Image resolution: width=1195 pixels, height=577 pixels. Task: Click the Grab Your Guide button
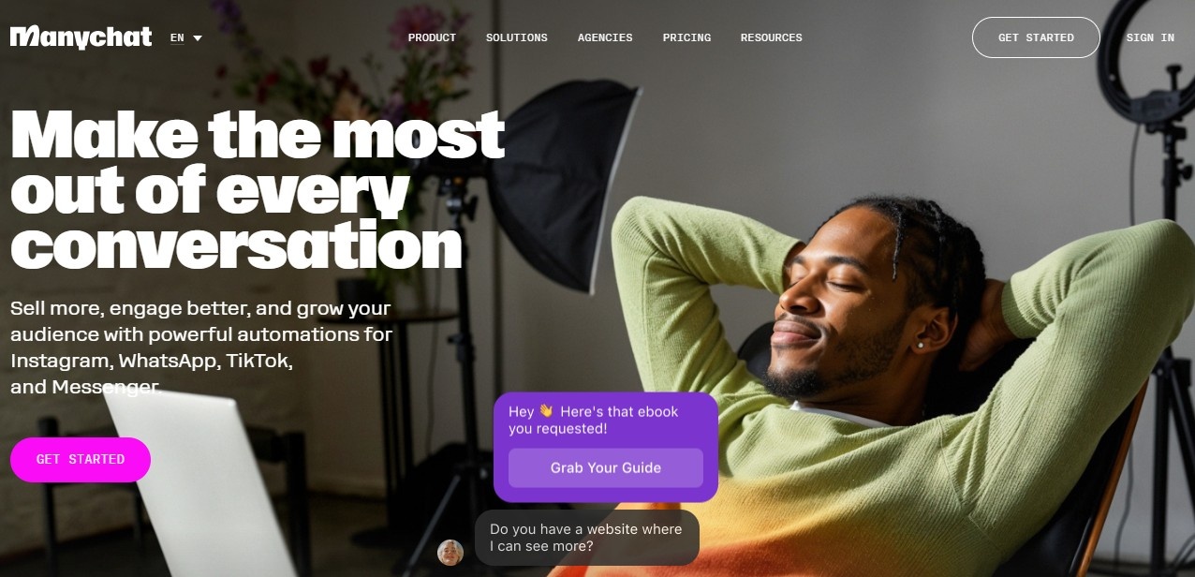point(606,467)
